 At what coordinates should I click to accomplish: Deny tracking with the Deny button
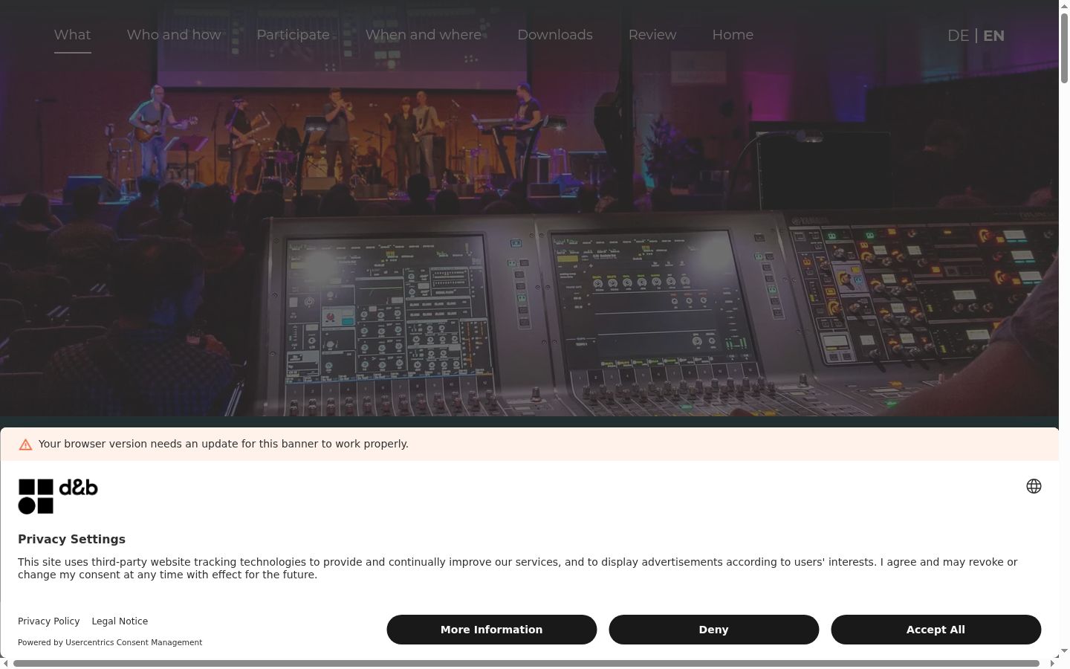pyautogui.click(x=713, y=630)
